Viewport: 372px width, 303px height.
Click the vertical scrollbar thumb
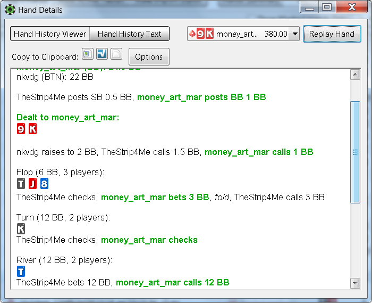pyautogui.click(x=355, y=152)
